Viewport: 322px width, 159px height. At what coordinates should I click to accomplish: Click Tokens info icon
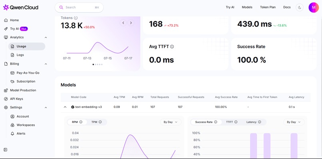(76, 18)
